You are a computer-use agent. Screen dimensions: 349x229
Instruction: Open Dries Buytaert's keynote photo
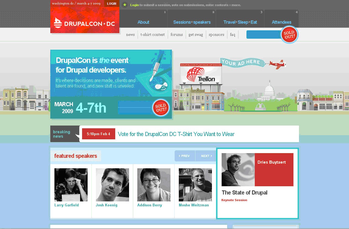(238, 169)
